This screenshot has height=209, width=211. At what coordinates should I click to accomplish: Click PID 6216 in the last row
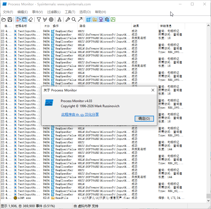[46, 198]
